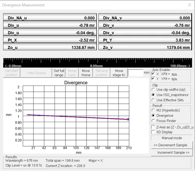
Task: Select Use clip widths (x/y) option
Action: (153, 90)
